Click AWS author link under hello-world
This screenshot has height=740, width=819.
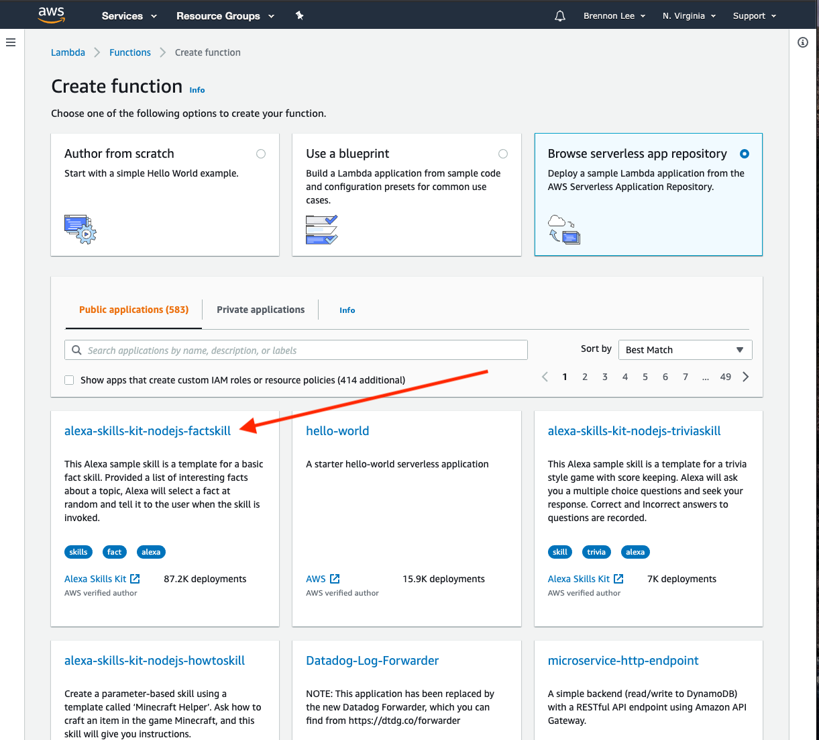[316, 579]
